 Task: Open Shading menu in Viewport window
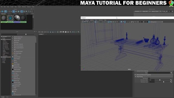click(x=87, y=20)
